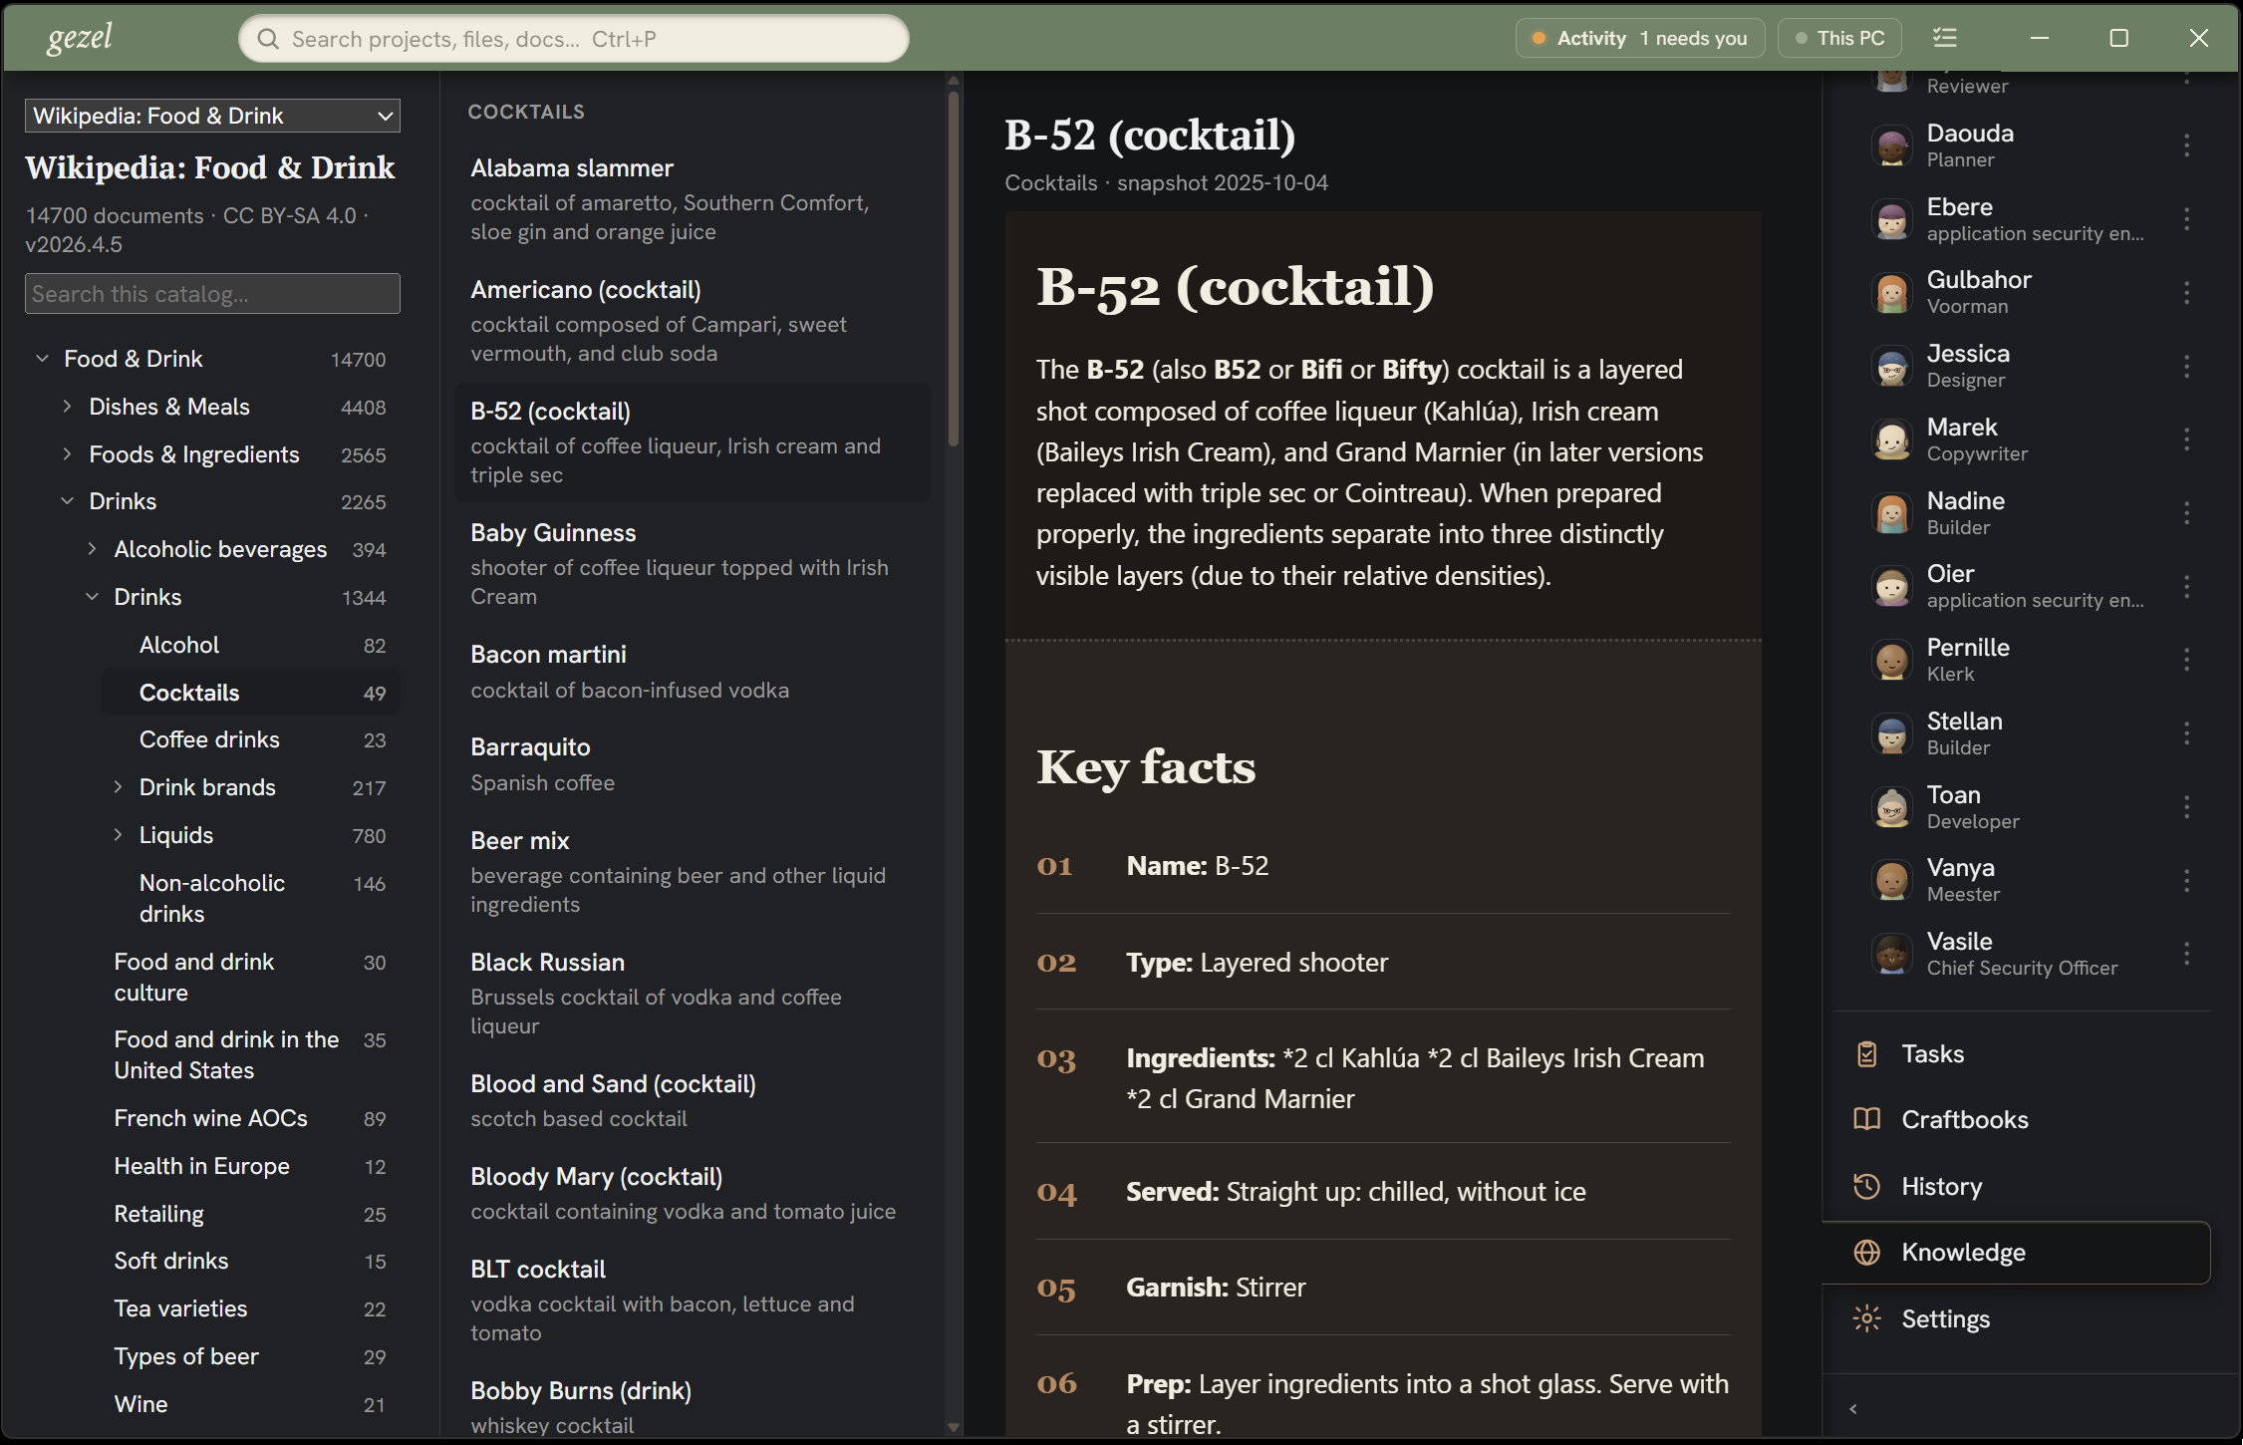Open the Black Russian entry
The image size is (2243, 1445).
[x=693, y=994]
